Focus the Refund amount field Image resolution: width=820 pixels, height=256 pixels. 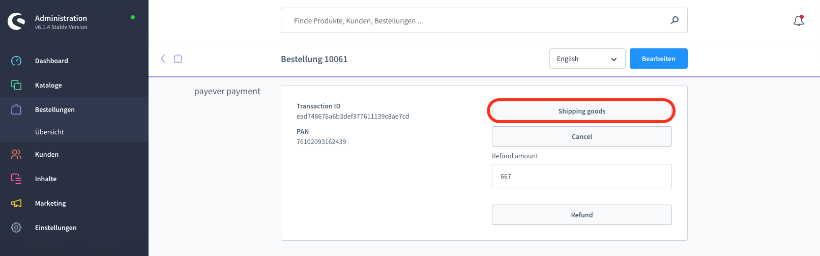582,176
